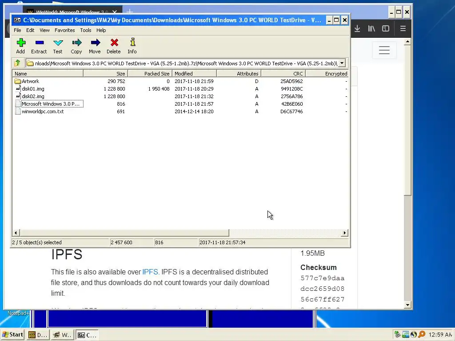Open the webpage navigation hamburger button
The width and height of the screenshot is (455, 341).
pyautogui.click(x=384, y=50)
